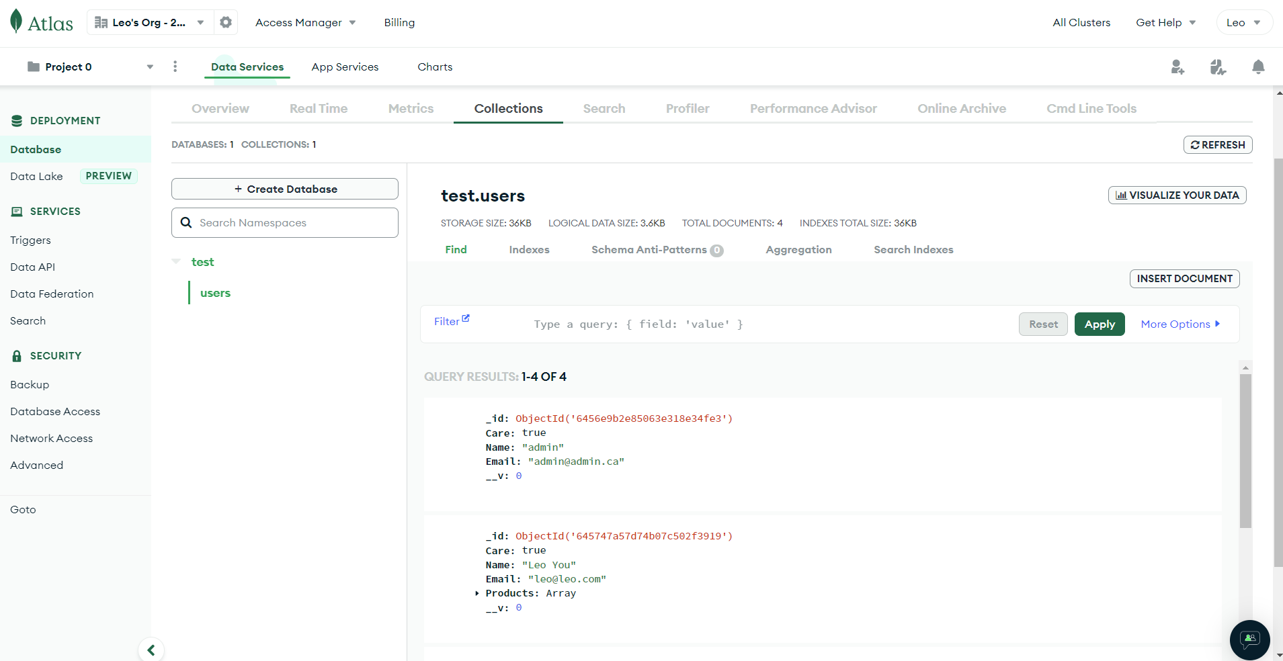
Task: Open the Get Help dropdown
Action: coord(1166,22)
